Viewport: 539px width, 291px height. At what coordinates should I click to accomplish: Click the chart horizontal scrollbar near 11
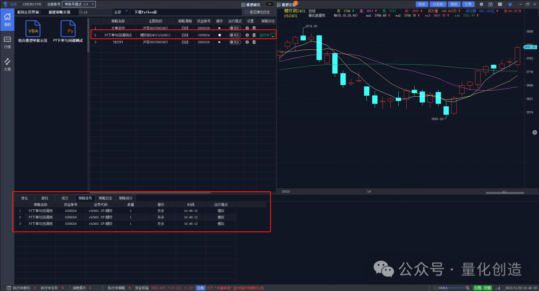pos(505,193)
